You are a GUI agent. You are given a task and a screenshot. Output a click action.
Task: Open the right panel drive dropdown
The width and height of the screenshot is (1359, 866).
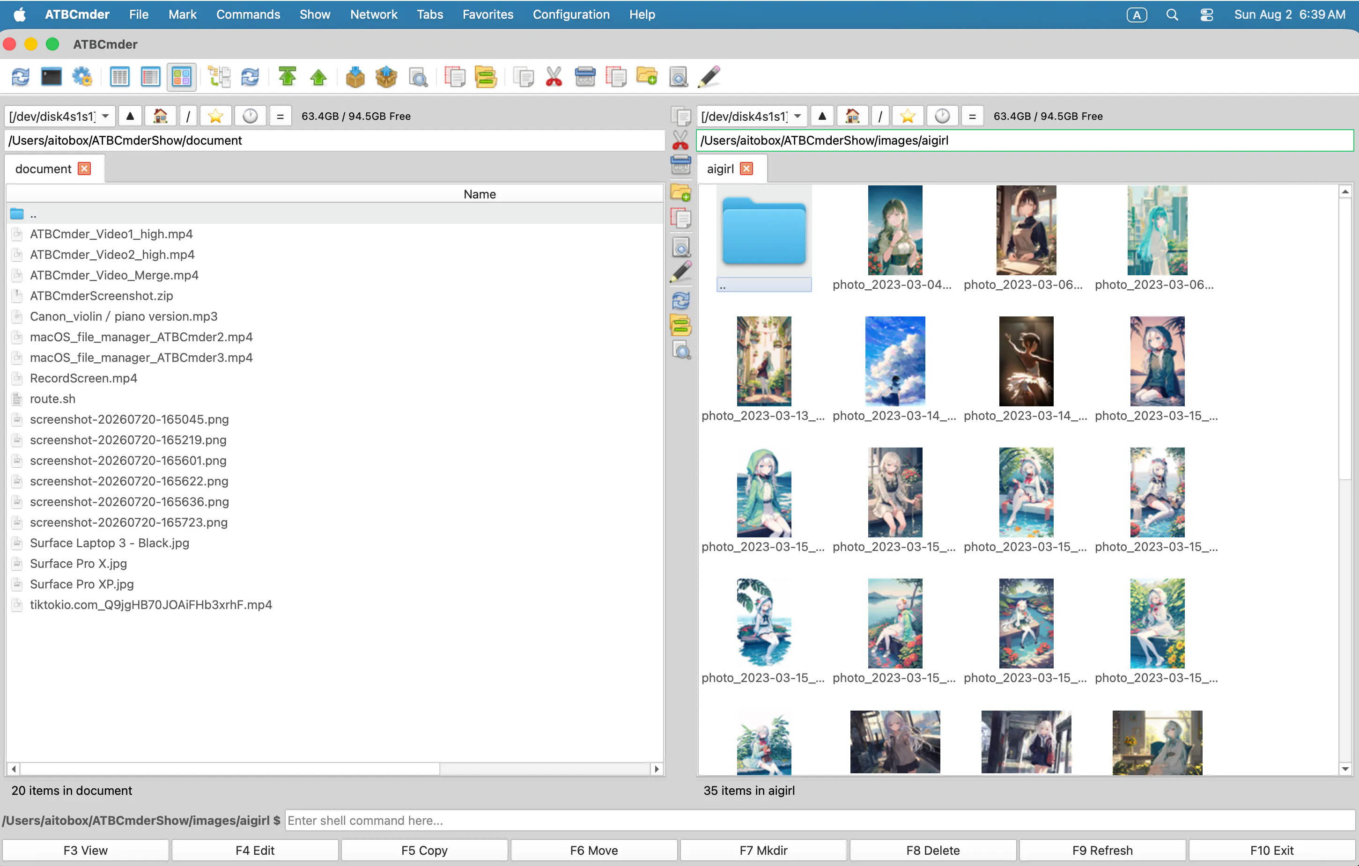752,116
